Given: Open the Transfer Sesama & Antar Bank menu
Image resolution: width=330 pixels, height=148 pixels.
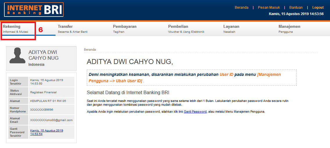Looking at the screenshot, I should 73,29.
